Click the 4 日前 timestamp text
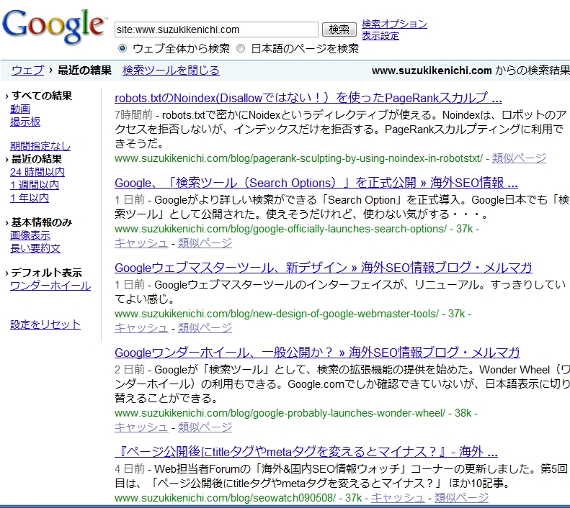 pyautogui.click(x=130, y=468)
